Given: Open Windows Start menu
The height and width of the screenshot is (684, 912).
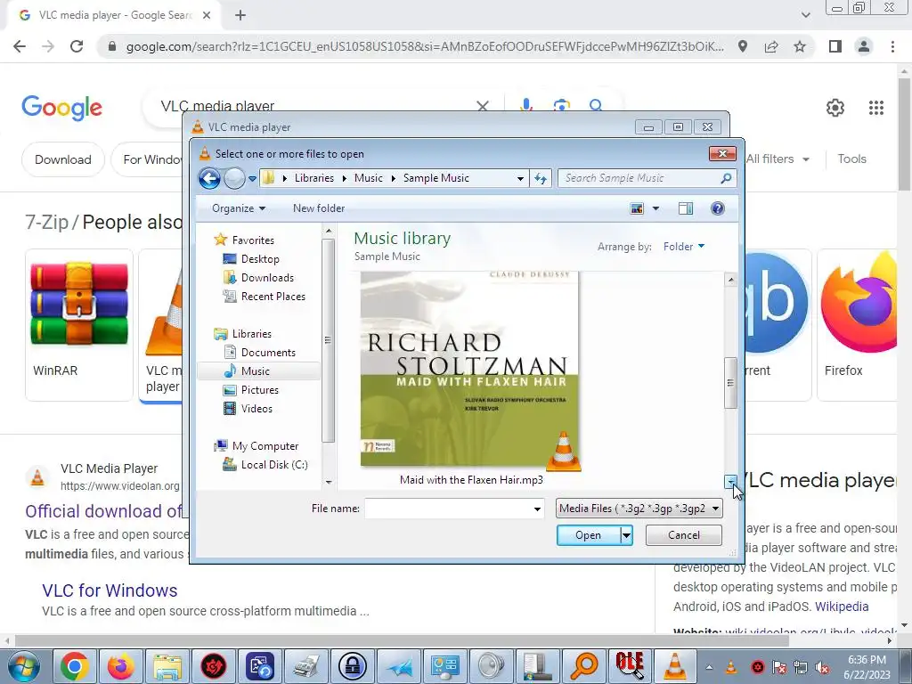Looking at the screenshot, I should [23, 666].
